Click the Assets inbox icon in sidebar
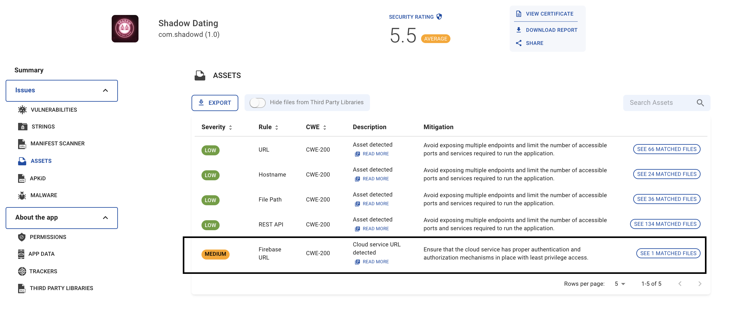This screenshot has width=738, height=335. coord(22,161)
